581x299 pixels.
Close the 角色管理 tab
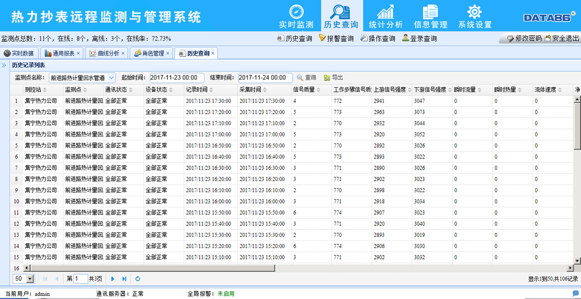(168, 53)
